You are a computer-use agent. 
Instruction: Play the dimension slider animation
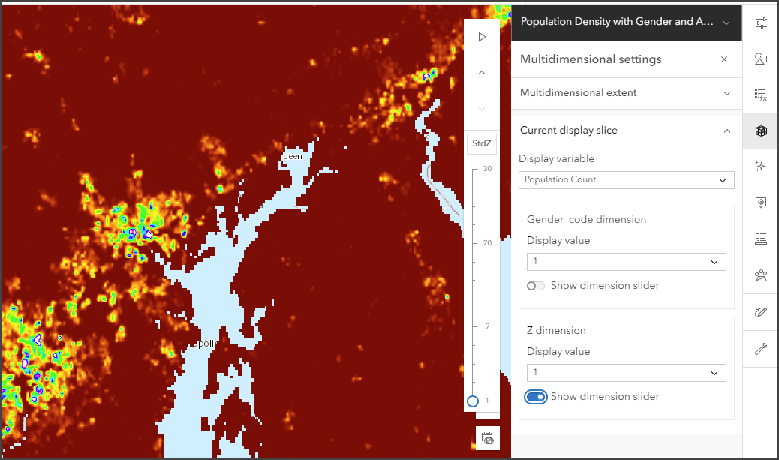(481, 37)
